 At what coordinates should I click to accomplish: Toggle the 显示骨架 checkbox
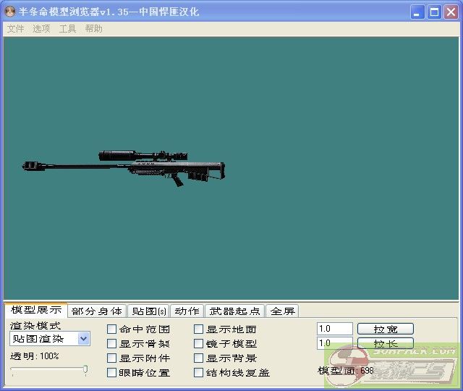(112, 344)
